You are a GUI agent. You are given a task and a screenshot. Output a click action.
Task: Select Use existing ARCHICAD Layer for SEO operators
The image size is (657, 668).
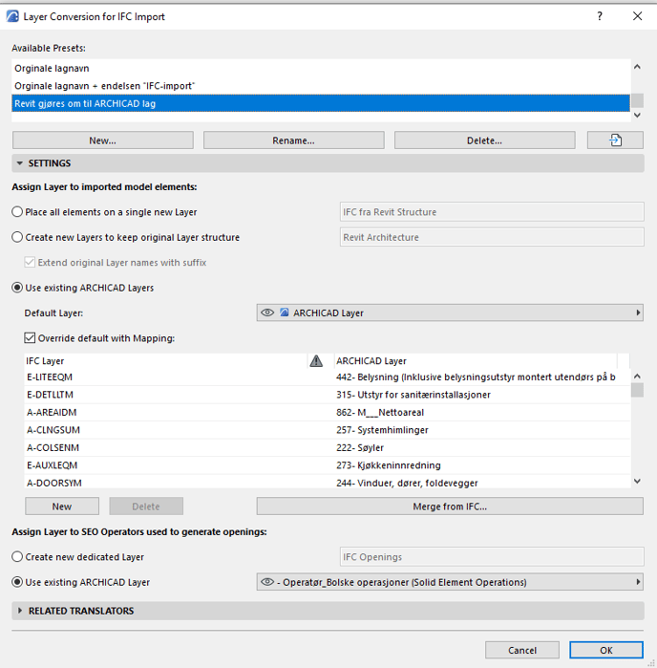coord(17,582)
